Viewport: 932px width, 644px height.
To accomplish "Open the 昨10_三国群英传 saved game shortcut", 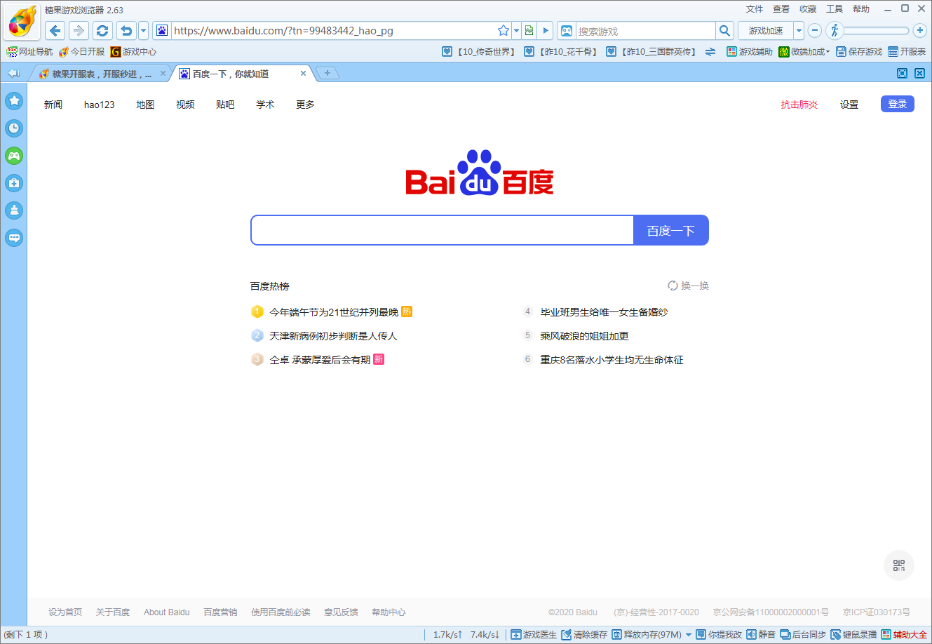I will 651,52.
